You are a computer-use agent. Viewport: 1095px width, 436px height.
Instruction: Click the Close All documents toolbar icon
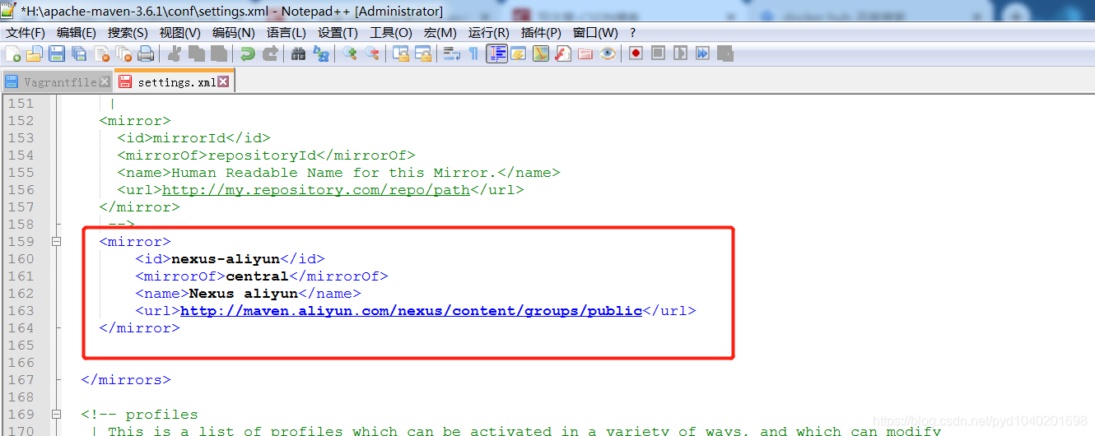click(123, 53)
